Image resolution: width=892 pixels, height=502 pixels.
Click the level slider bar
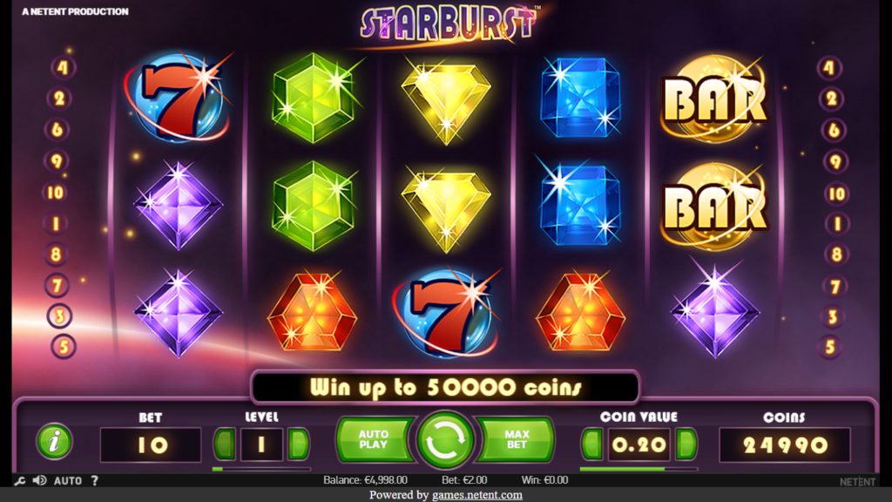[x=261, y=469]
